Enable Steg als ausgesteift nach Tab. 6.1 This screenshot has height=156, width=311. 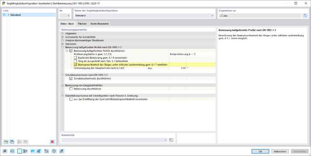click(x=75, y=61)
